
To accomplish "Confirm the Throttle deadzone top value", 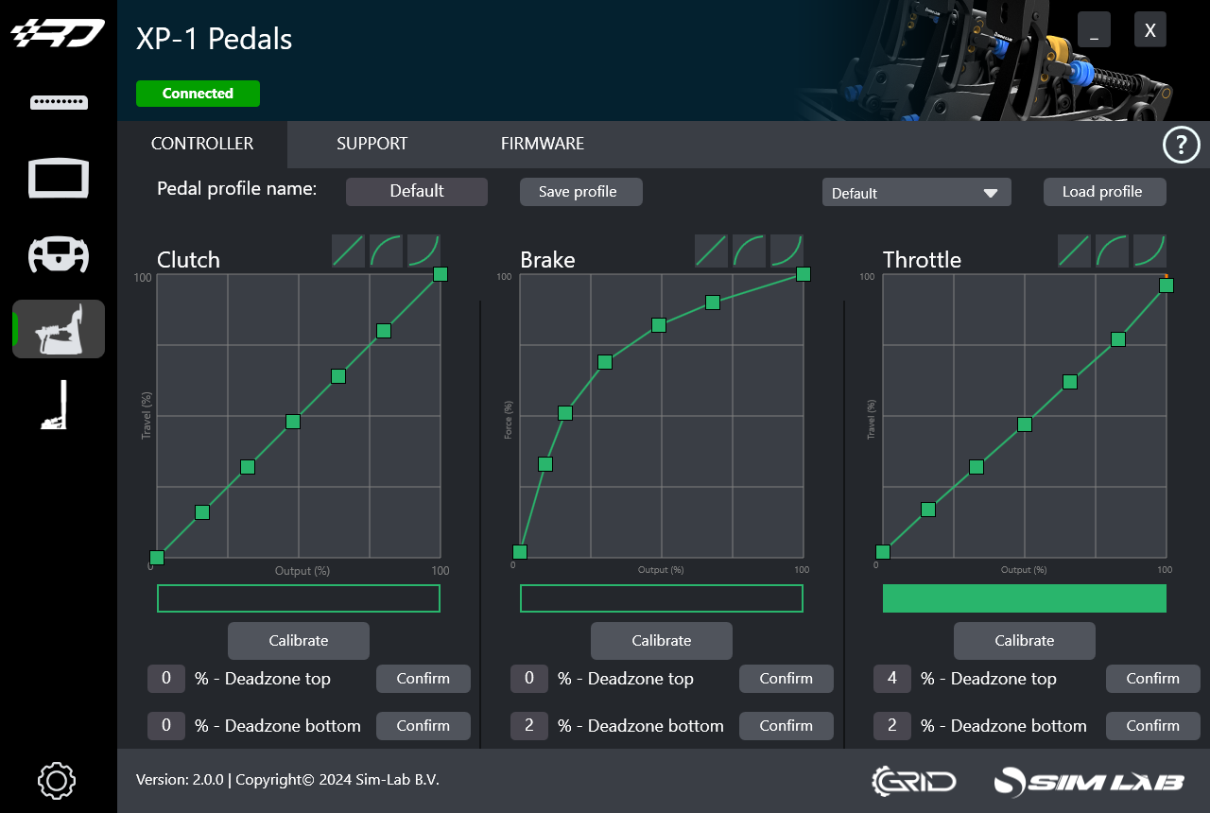I will click(1152, 678).
